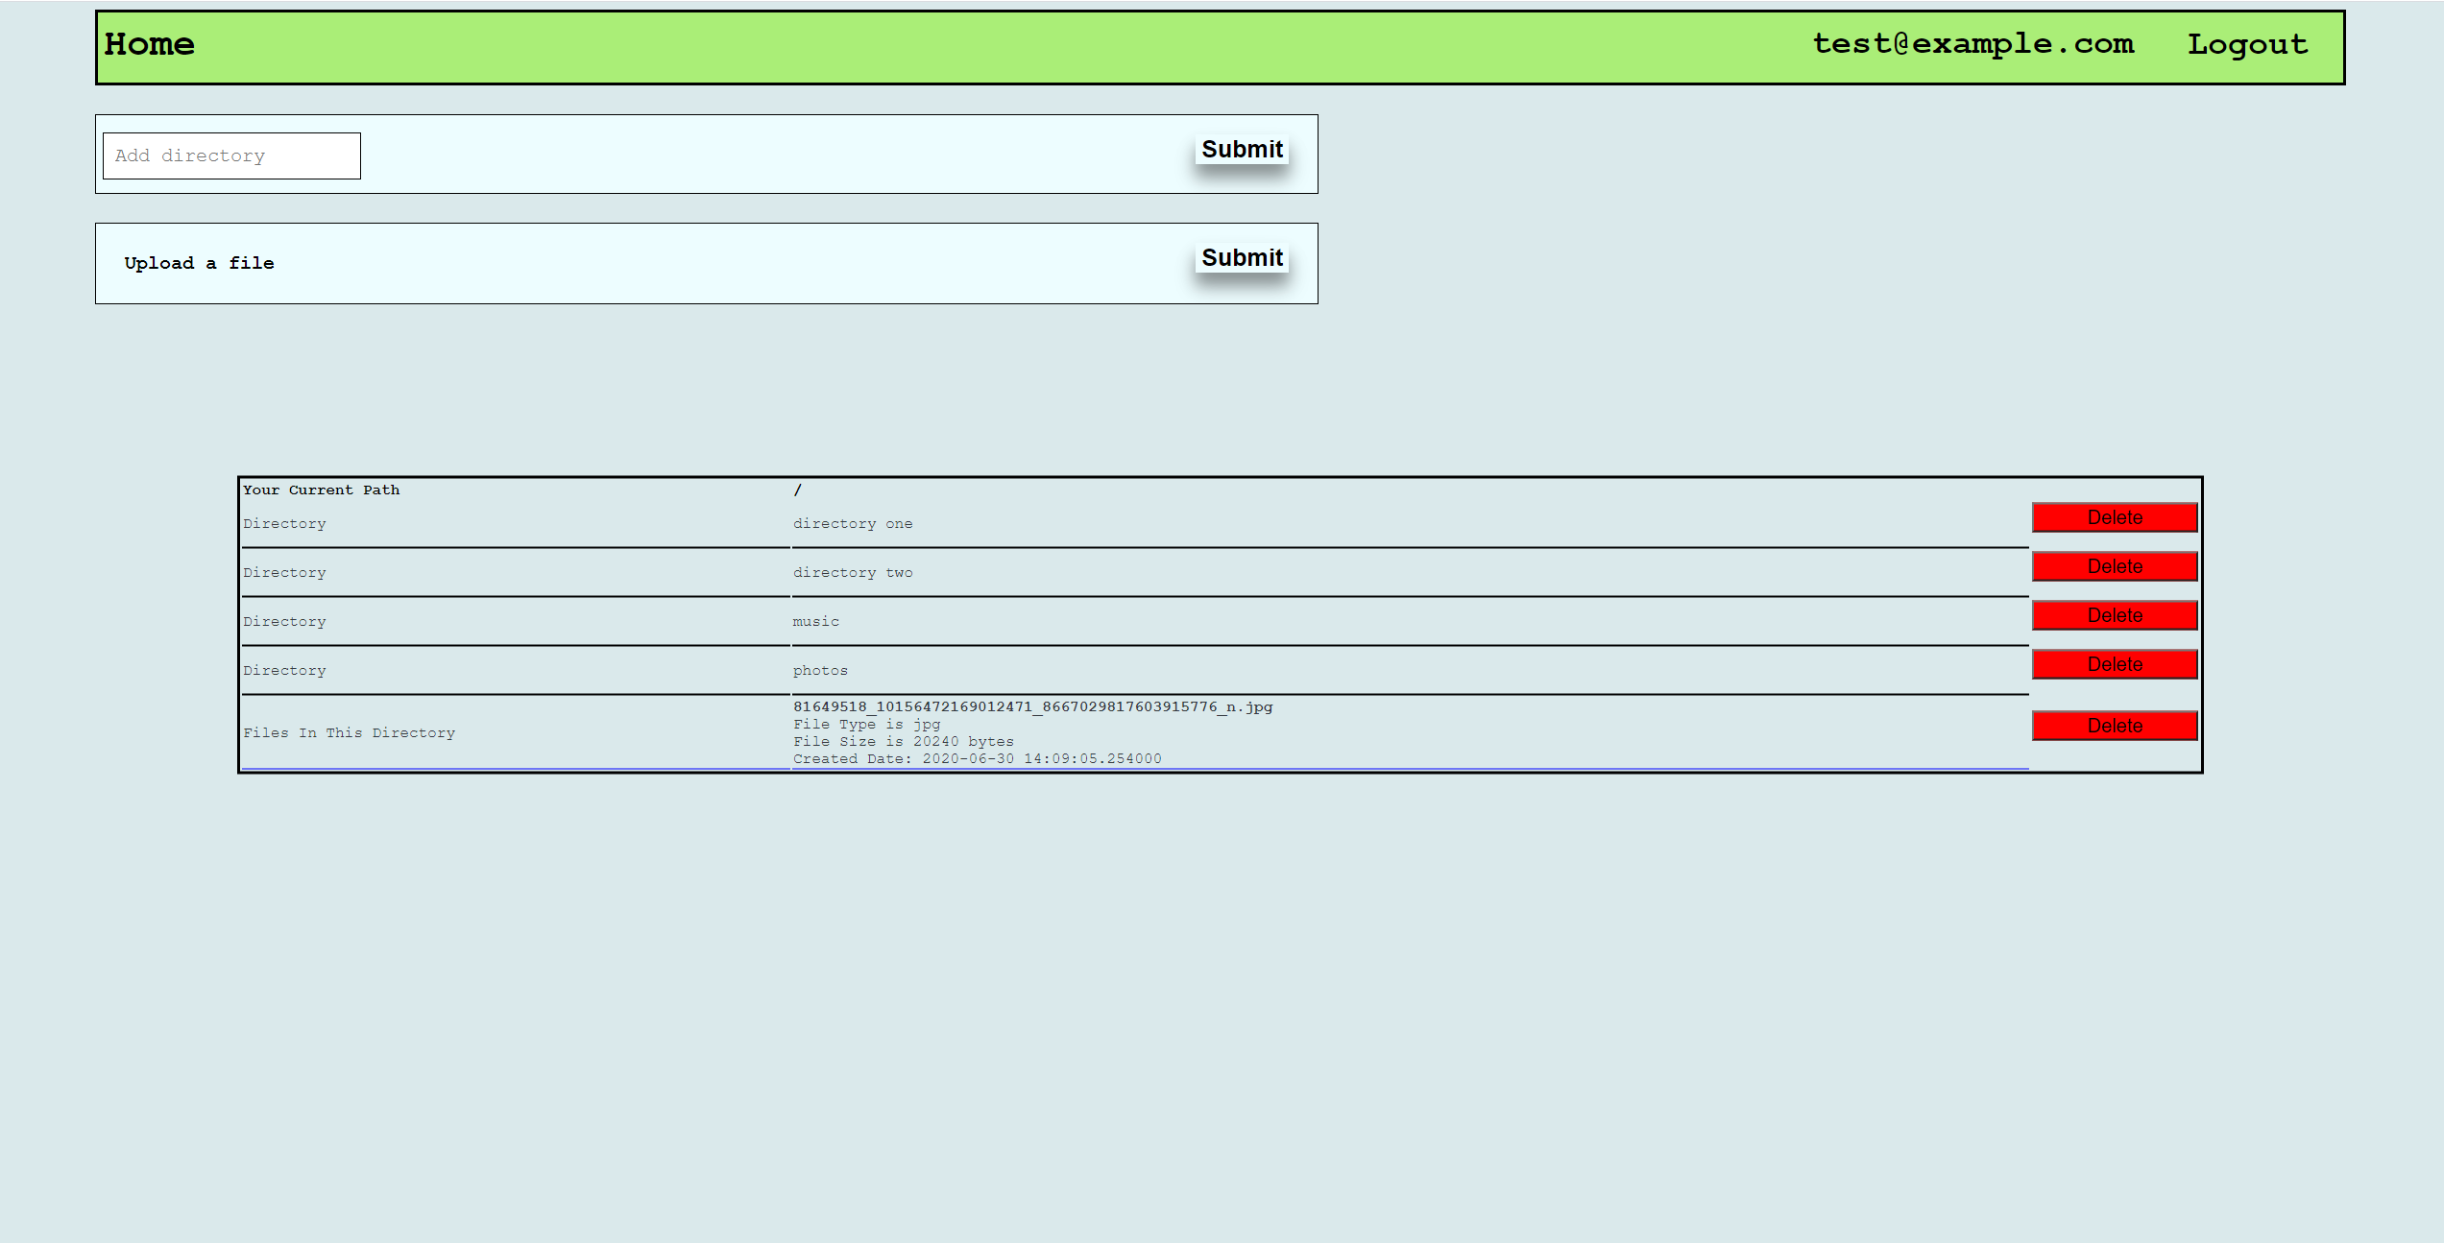
Task: Click the Logout link
Action: [2247, 45]
